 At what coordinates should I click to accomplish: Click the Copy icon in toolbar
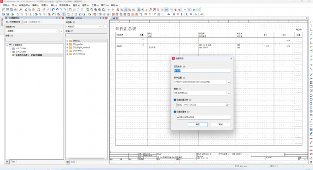click(29, 10)
